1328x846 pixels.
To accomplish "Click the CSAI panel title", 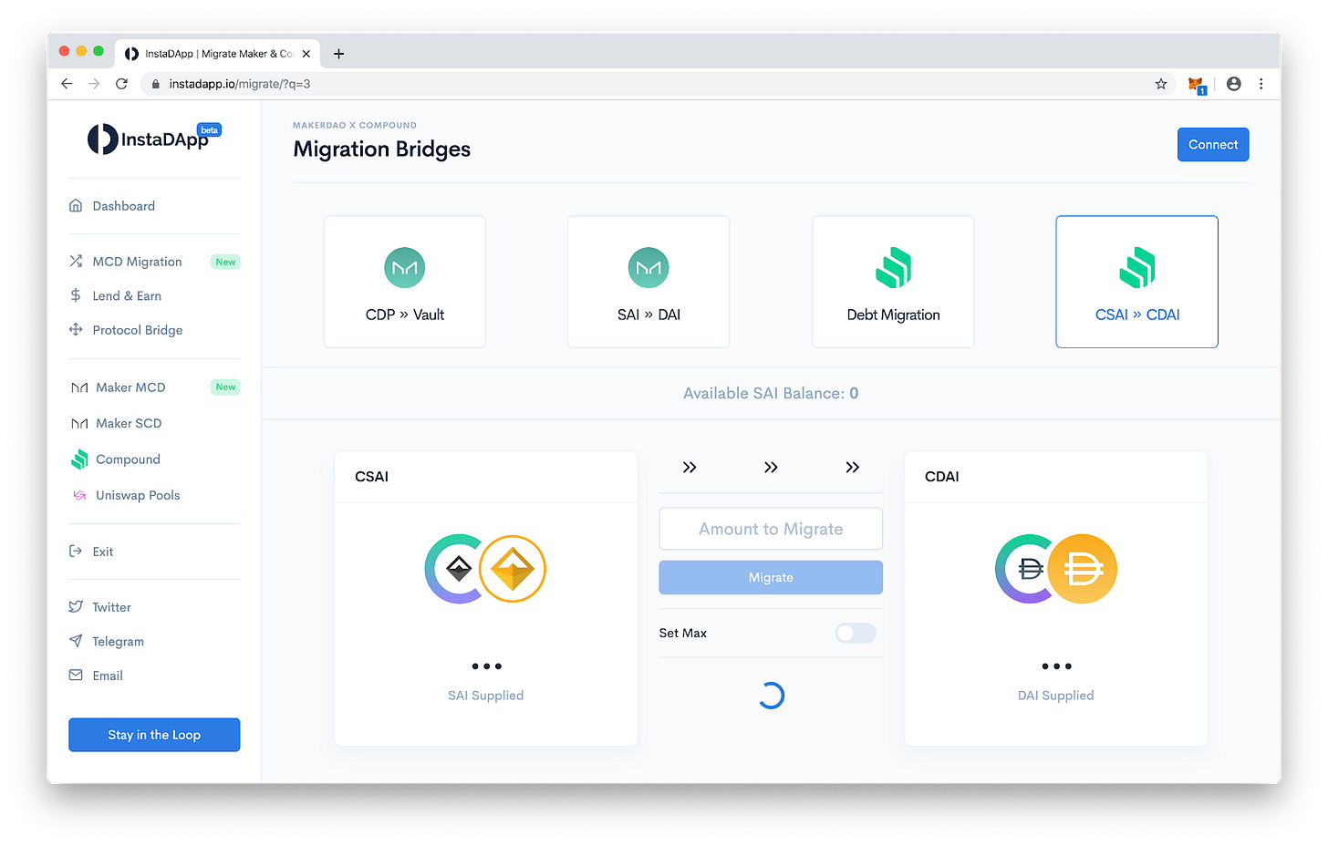I will [x=371, y=477].
